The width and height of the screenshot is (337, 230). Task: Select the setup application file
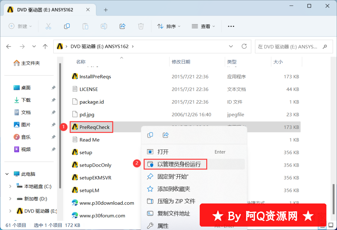82,152
